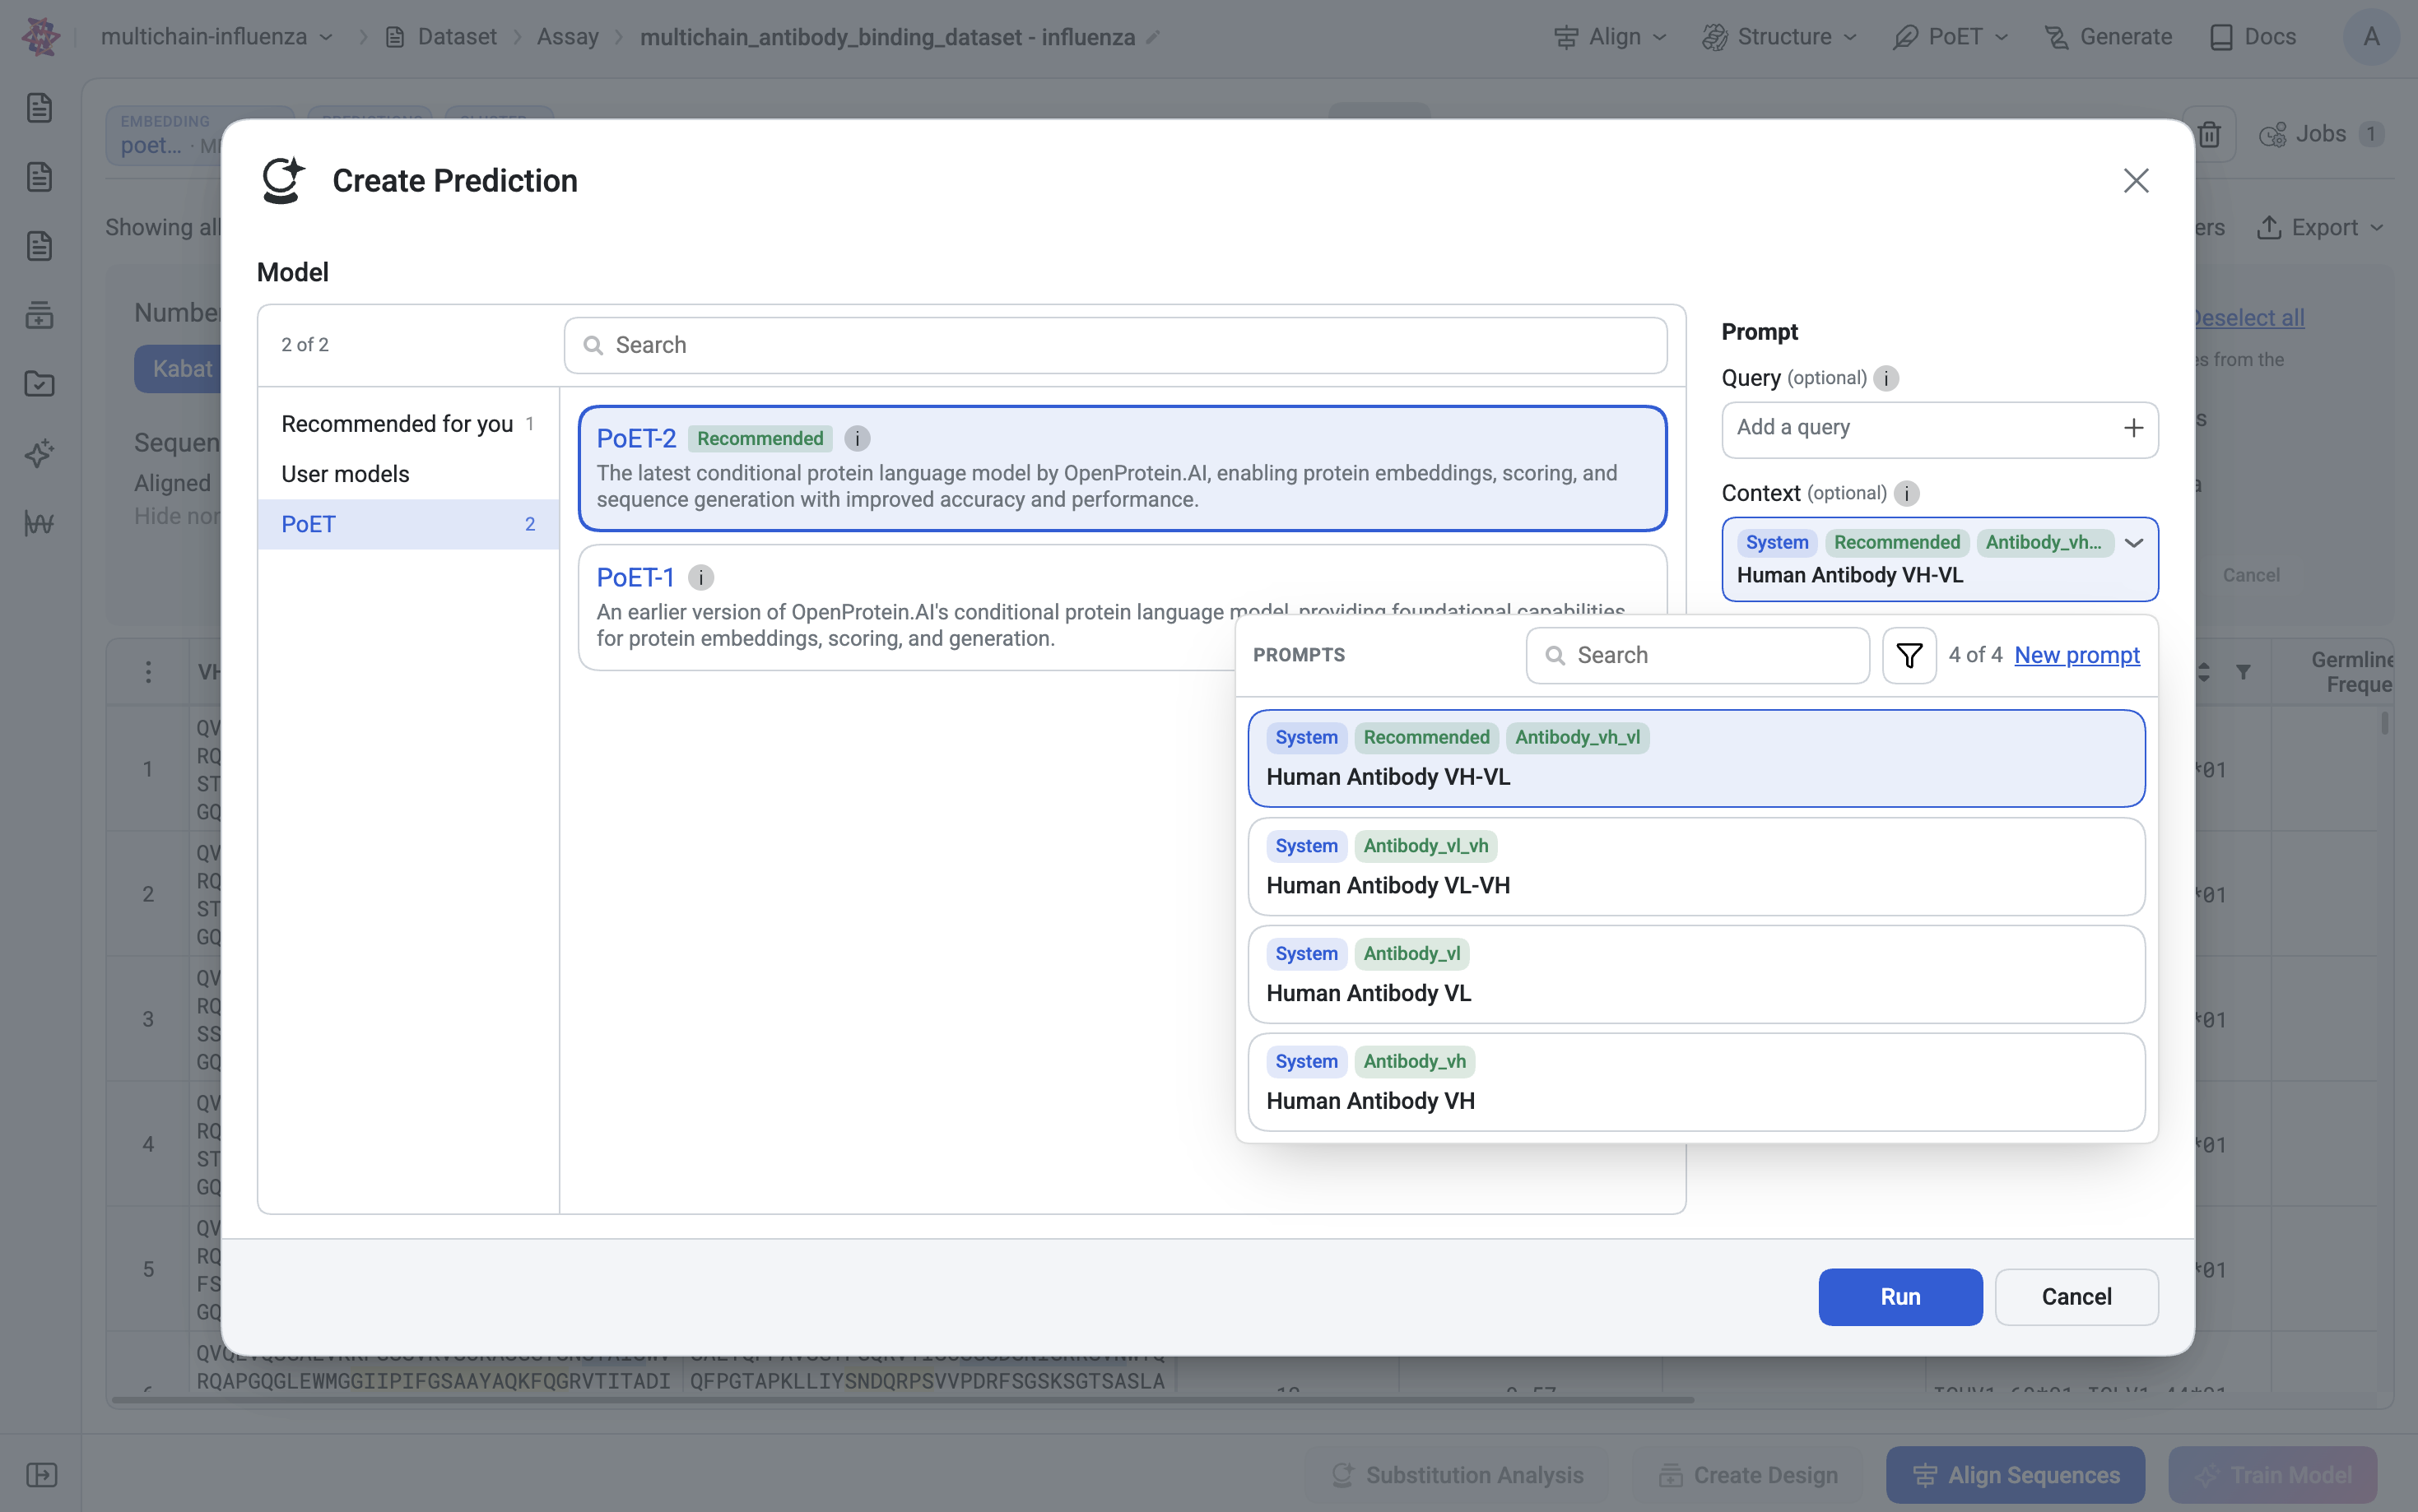Expand the PoET menu

[x=1951, y=37]
